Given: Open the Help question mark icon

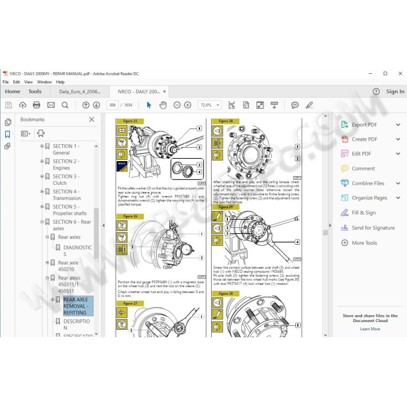Looking at the screenshot, I should (x=376, y=91).
